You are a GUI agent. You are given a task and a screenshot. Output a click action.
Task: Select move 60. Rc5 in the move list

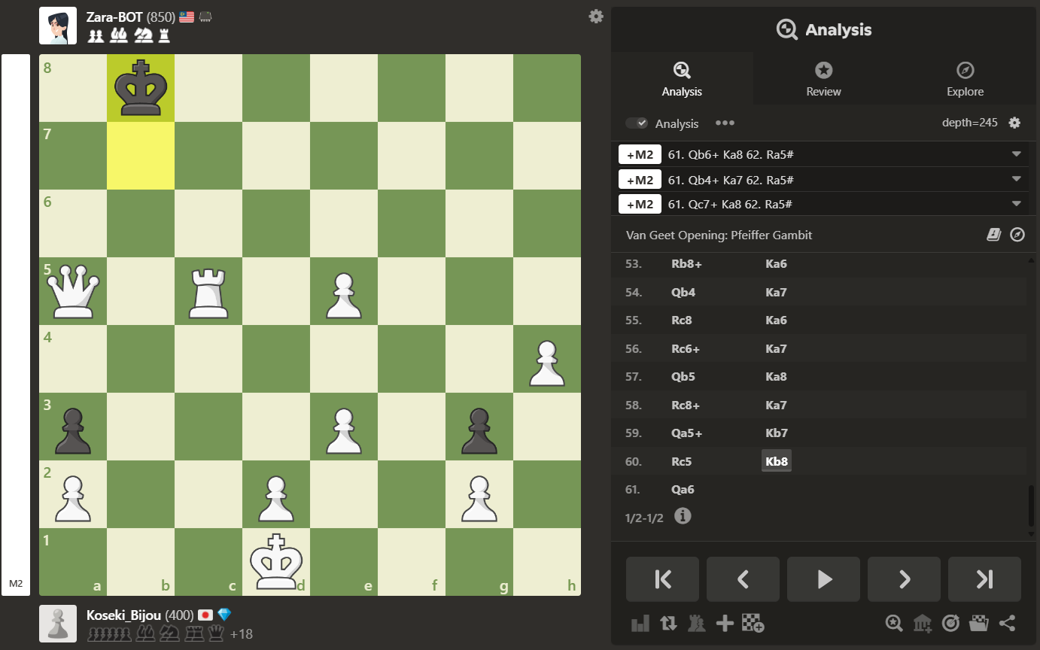681,461
